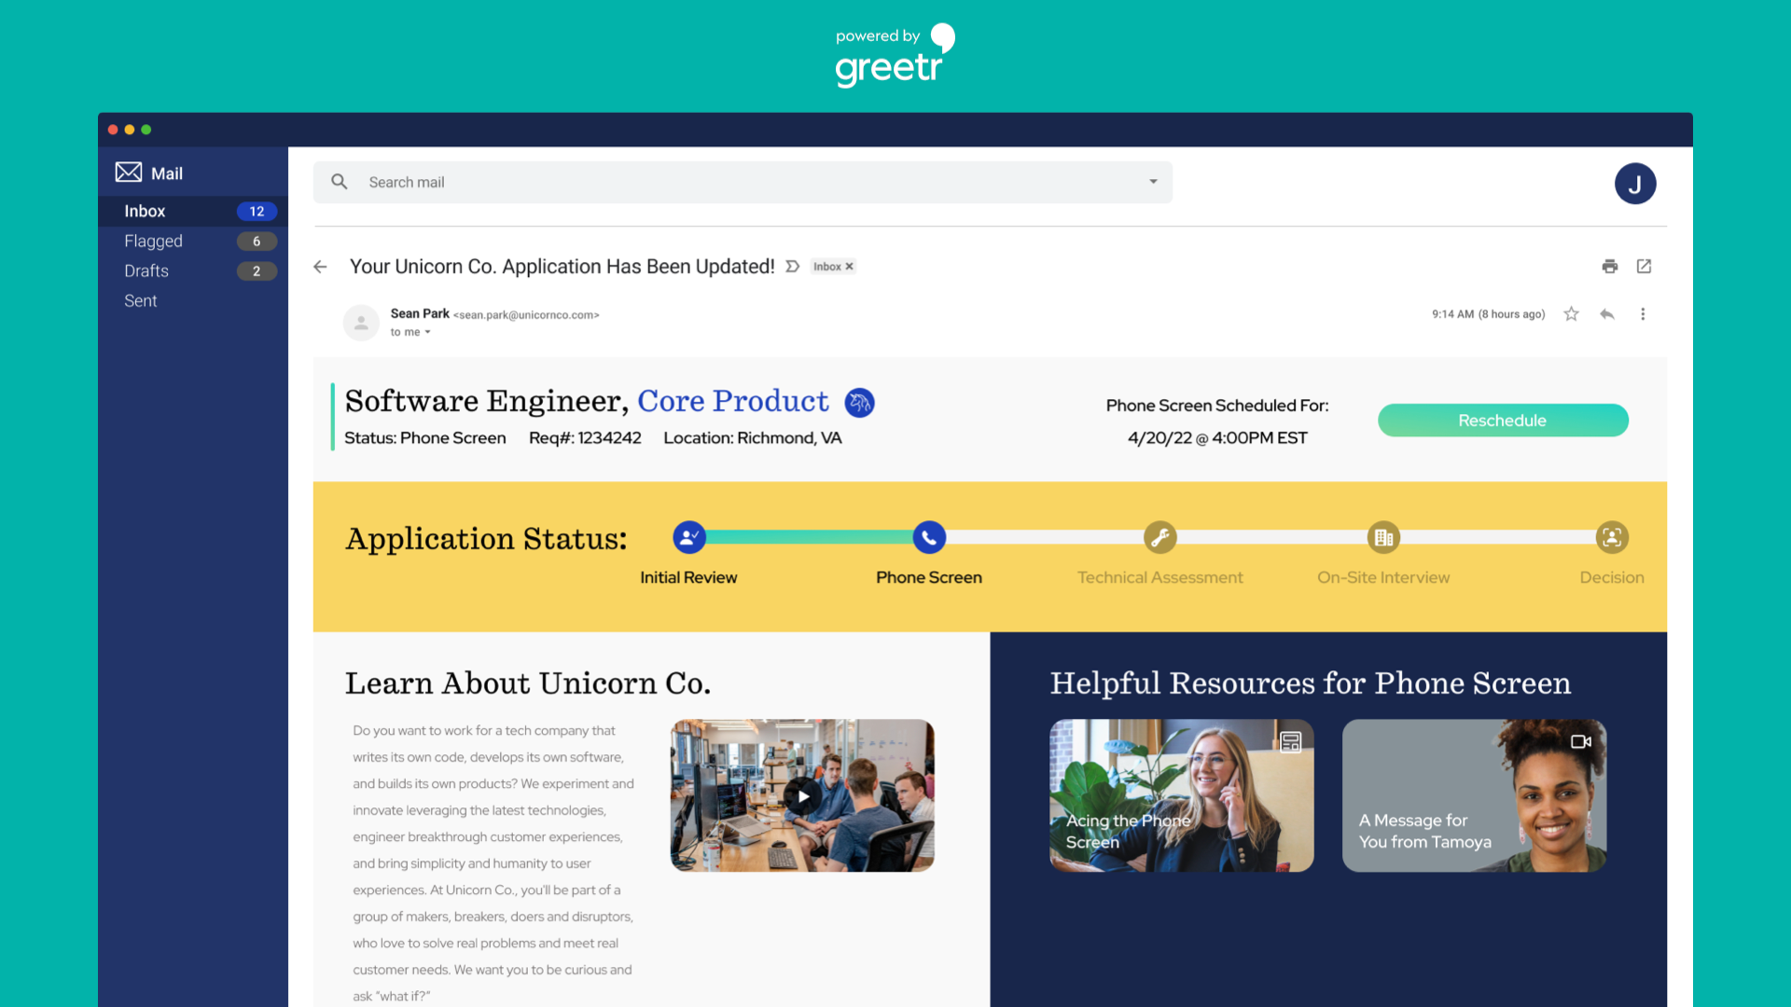Click the video camera icon on Tamoya card
Viewport: 1791px width, 1007px height.
[1581, 742]
